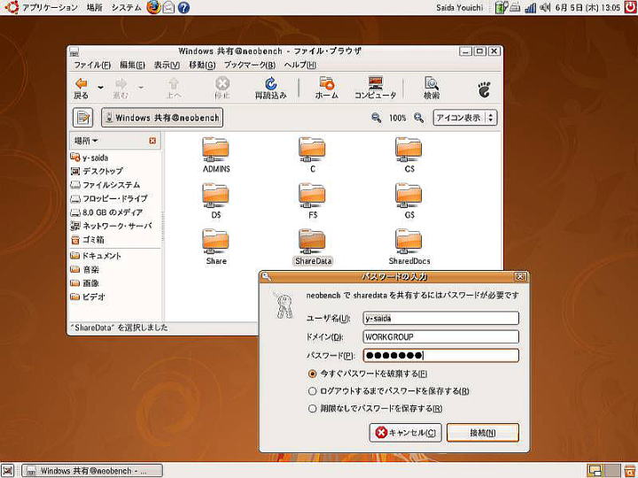
Task: Select 8.0 GB のメディア in the sidebar
Action: tap(106, 212)
